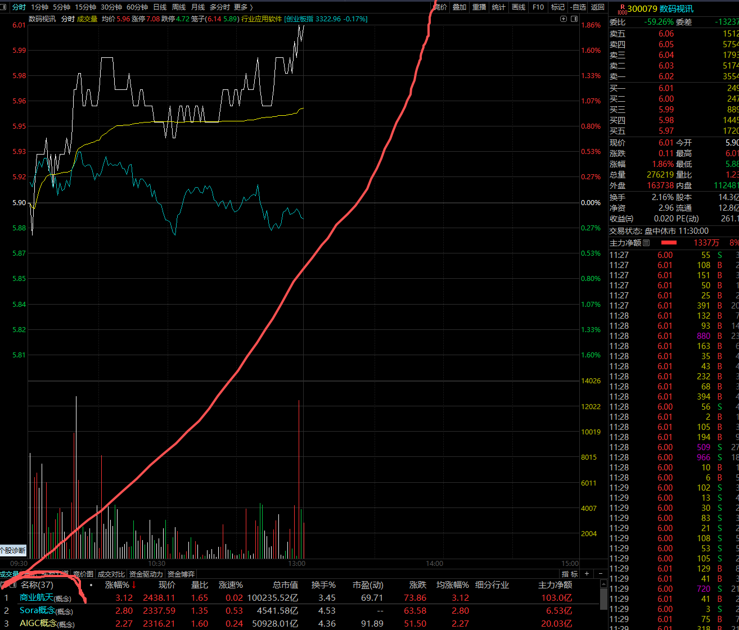Switch to the 15分钟 chart period
Viewport: 739px width, 630px height.
(85, 7)
